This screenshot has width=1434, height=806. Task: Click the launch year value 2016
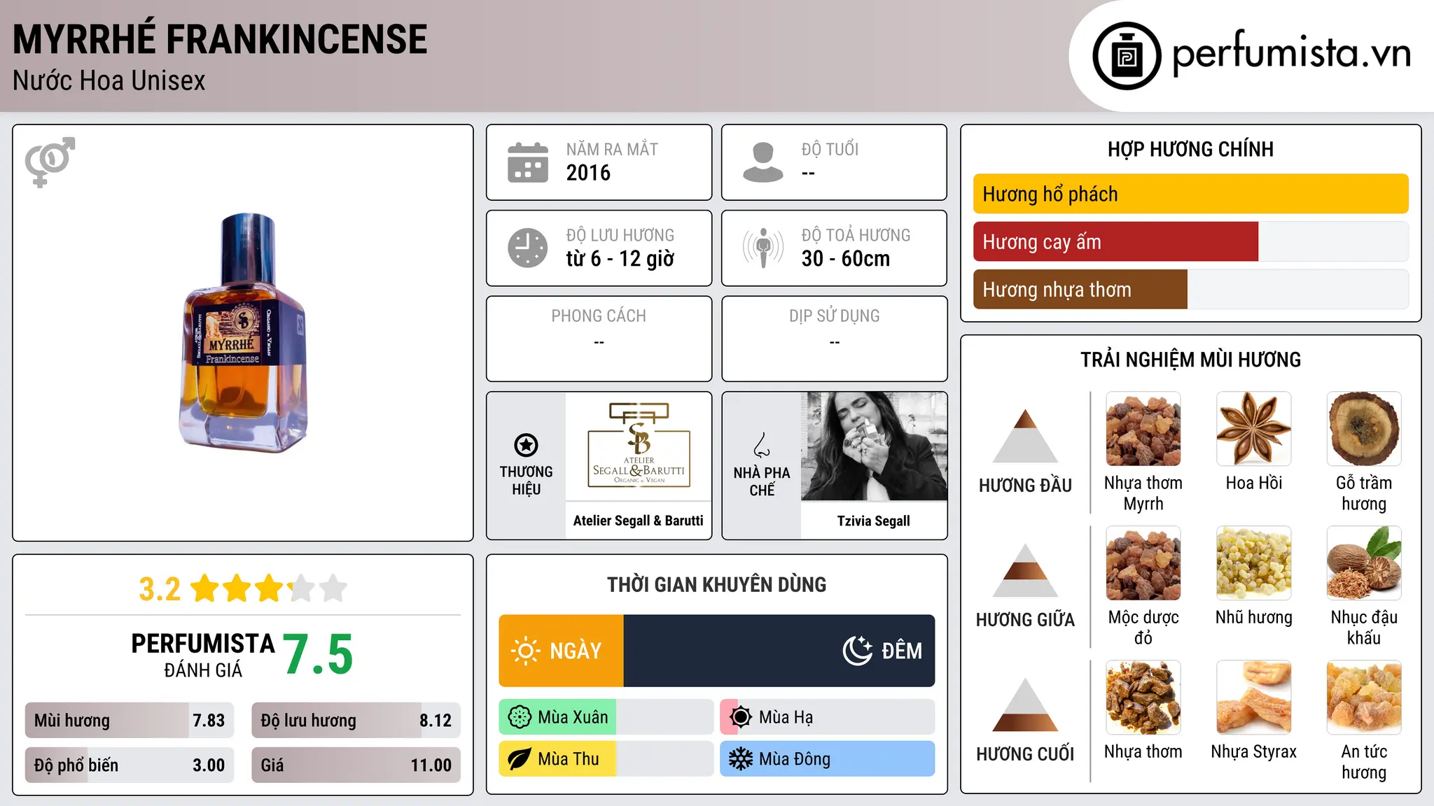(x=588, y=173)
